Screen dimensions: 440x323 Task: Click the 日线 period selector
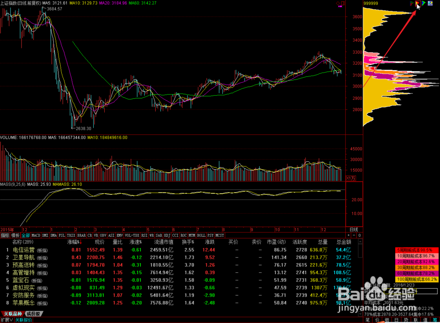pyautogui.click(x=354, y=229)
